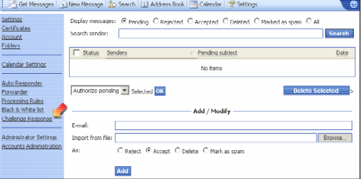361x179 pixels.
Task: Click the help question mark icon
Action: click(x=354, y=5)
